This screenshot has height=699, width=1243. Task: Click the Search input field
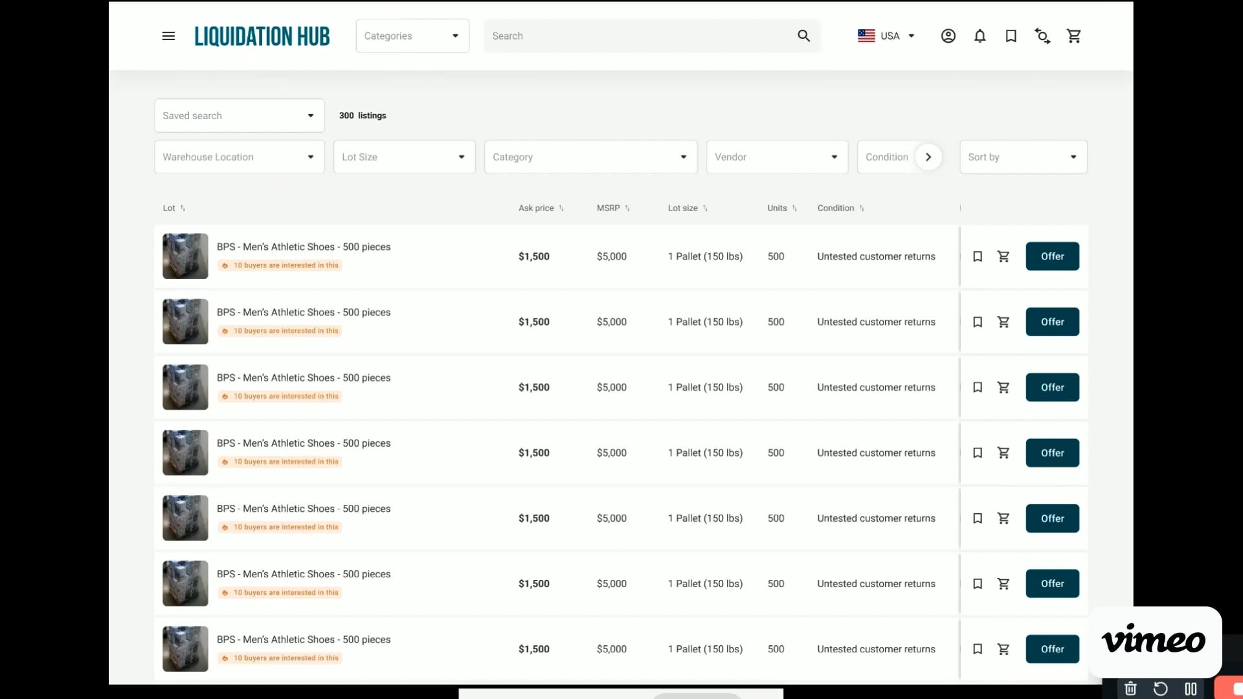[638, 36]
